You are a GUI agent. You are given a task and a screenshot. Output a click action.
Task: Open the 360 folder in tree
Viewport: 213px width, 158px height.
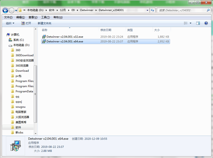(18, 50)
